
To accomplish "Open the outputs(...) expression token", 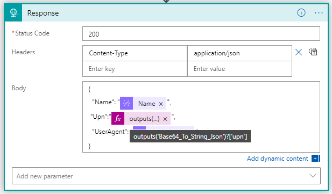I will [x=144, y=119].
